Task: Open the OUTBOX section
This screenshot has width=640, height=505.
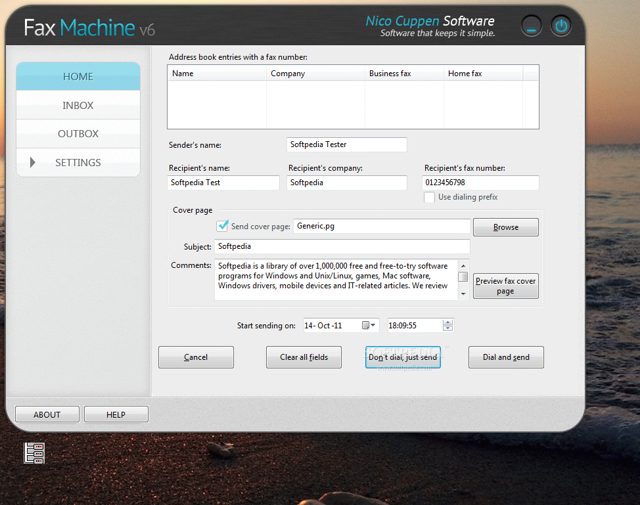Action: click(78, 134)
